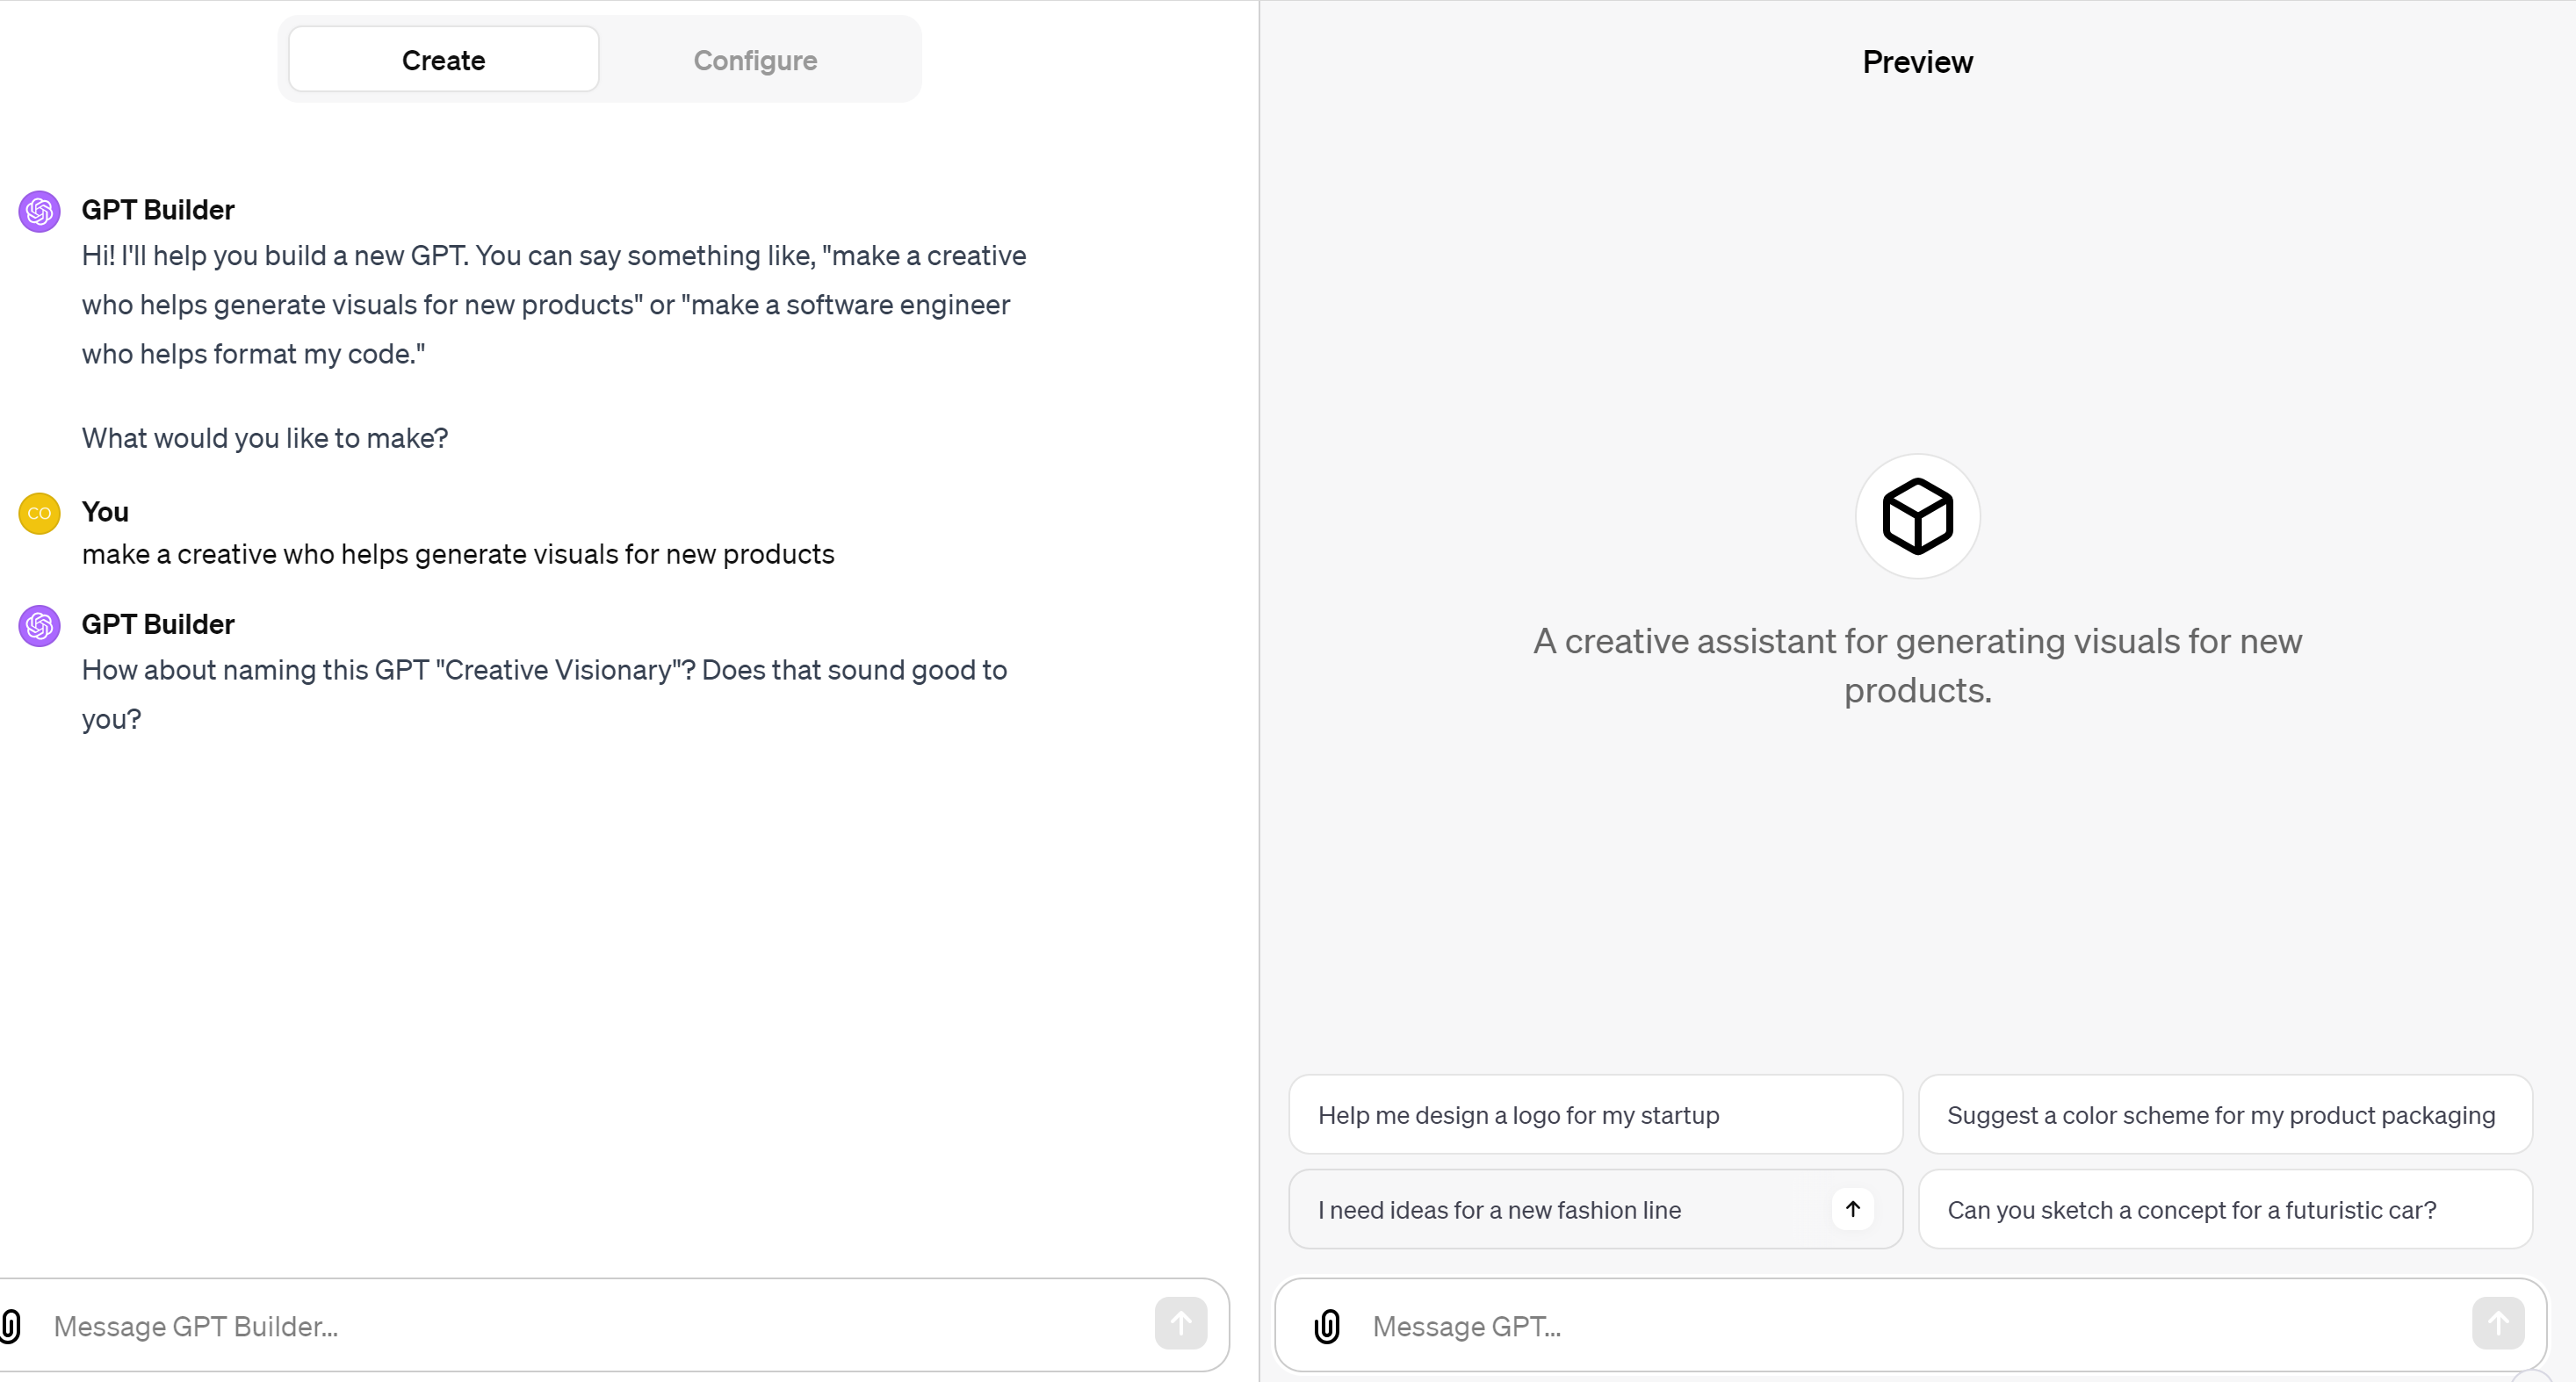Image resolution: width=2576 pixels, height=1382 pixels.
Task: Click the attach icon in GPT Builder input
Action: [10, 1326]
